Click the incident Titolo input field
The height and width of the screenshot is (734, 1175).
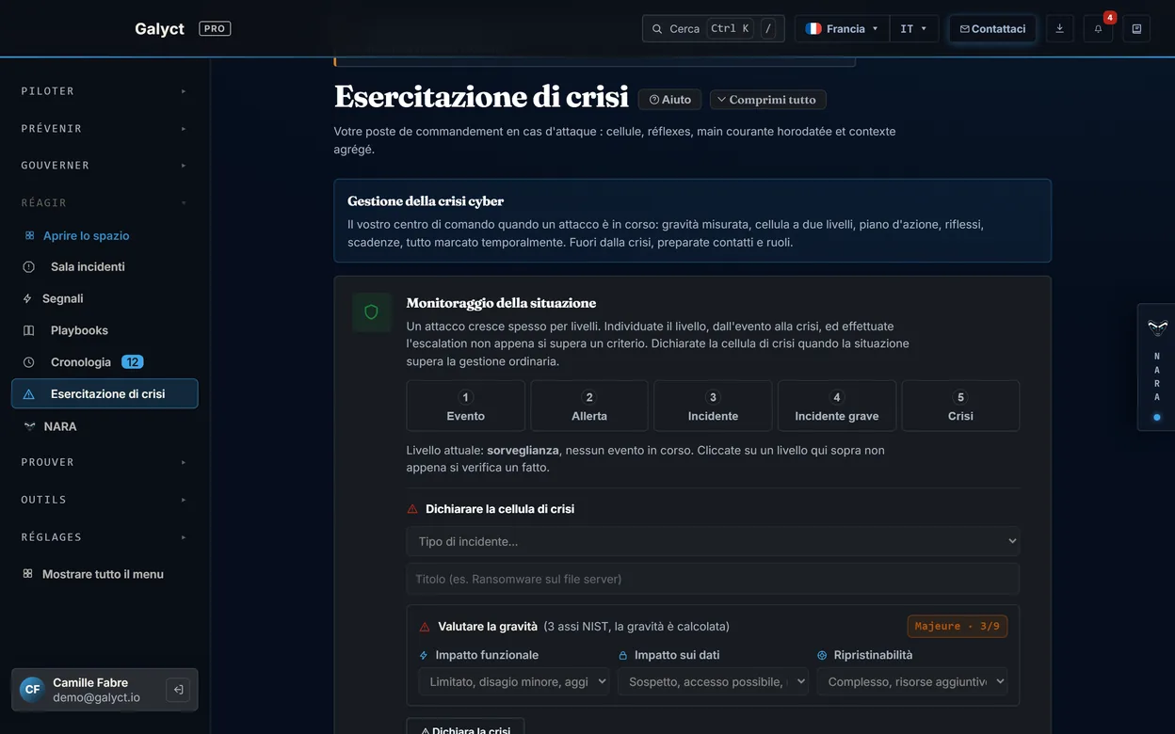pos(713,579)
